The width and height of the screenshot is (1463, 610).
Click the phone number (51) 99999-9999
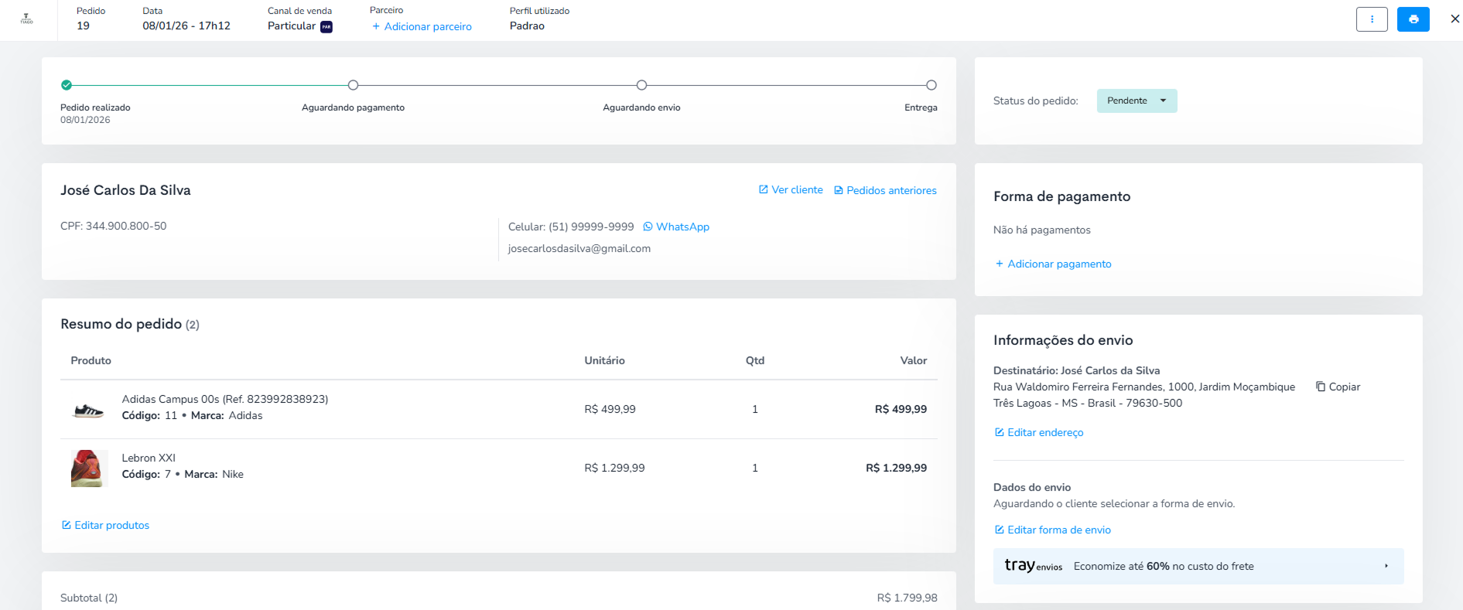(x=591, y=227)
